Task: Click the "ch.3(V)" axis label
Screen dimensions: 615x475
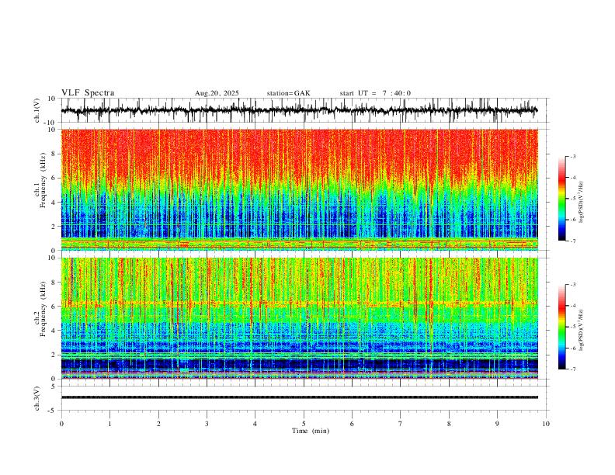Action: (37, 398)
